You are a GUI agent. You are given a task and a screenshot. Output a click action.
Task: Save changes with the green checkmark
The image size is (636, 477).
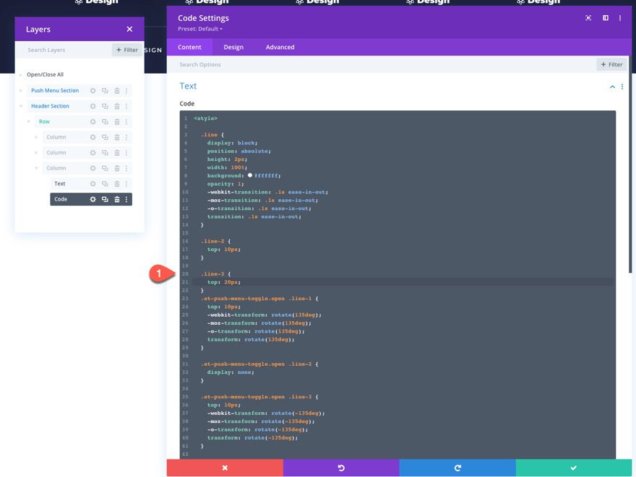click(575, 468)
